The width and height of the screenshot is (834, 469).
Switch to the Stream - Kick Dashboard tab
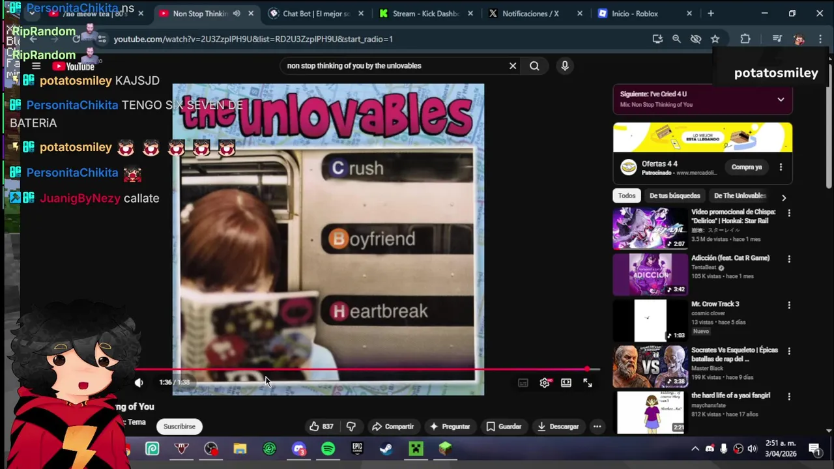coord(426,14)
